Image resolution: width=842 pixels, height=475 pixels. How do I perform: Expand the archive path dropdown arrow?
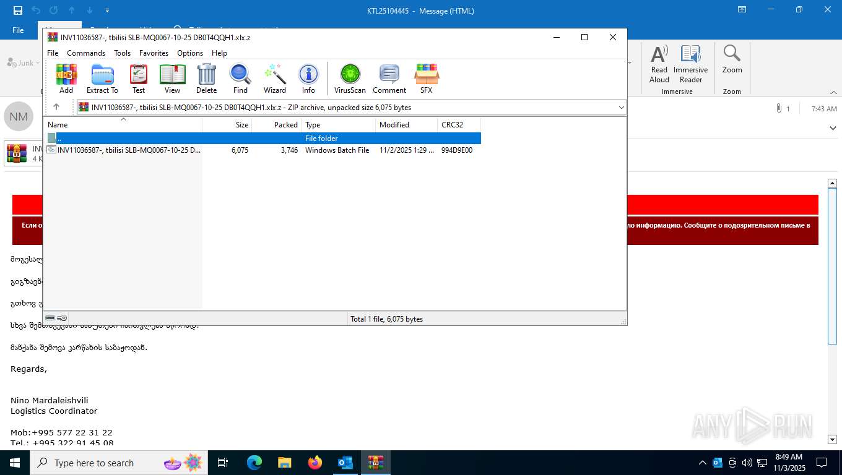point(621,108)
